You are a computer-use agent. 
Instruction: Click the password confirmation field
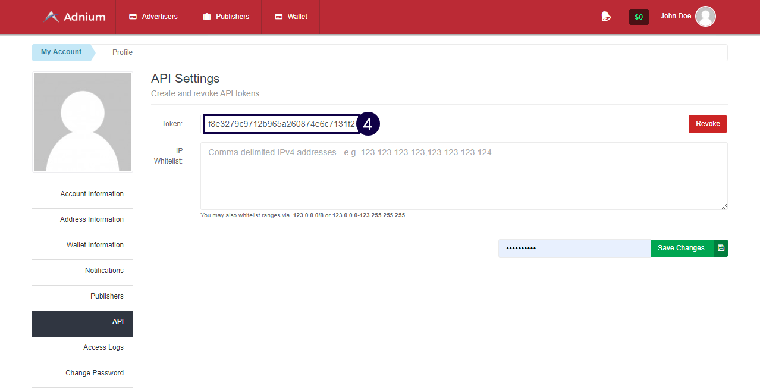pos(574,248)
